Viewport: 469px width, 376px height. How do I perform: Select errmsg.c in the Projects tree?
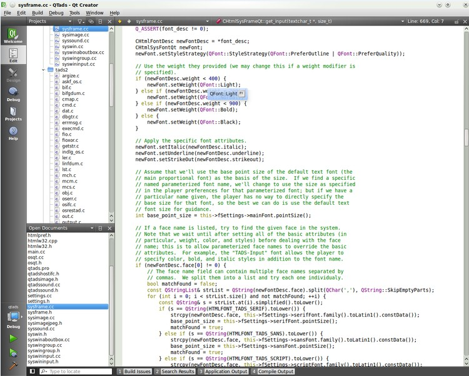pyautogui.click(x=72, y=123)
